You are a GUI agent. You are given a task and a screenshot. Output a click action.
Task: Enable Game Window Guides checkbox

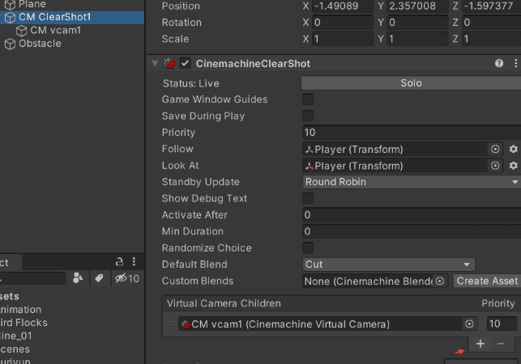pyautogui.click(x=308, y=99)
